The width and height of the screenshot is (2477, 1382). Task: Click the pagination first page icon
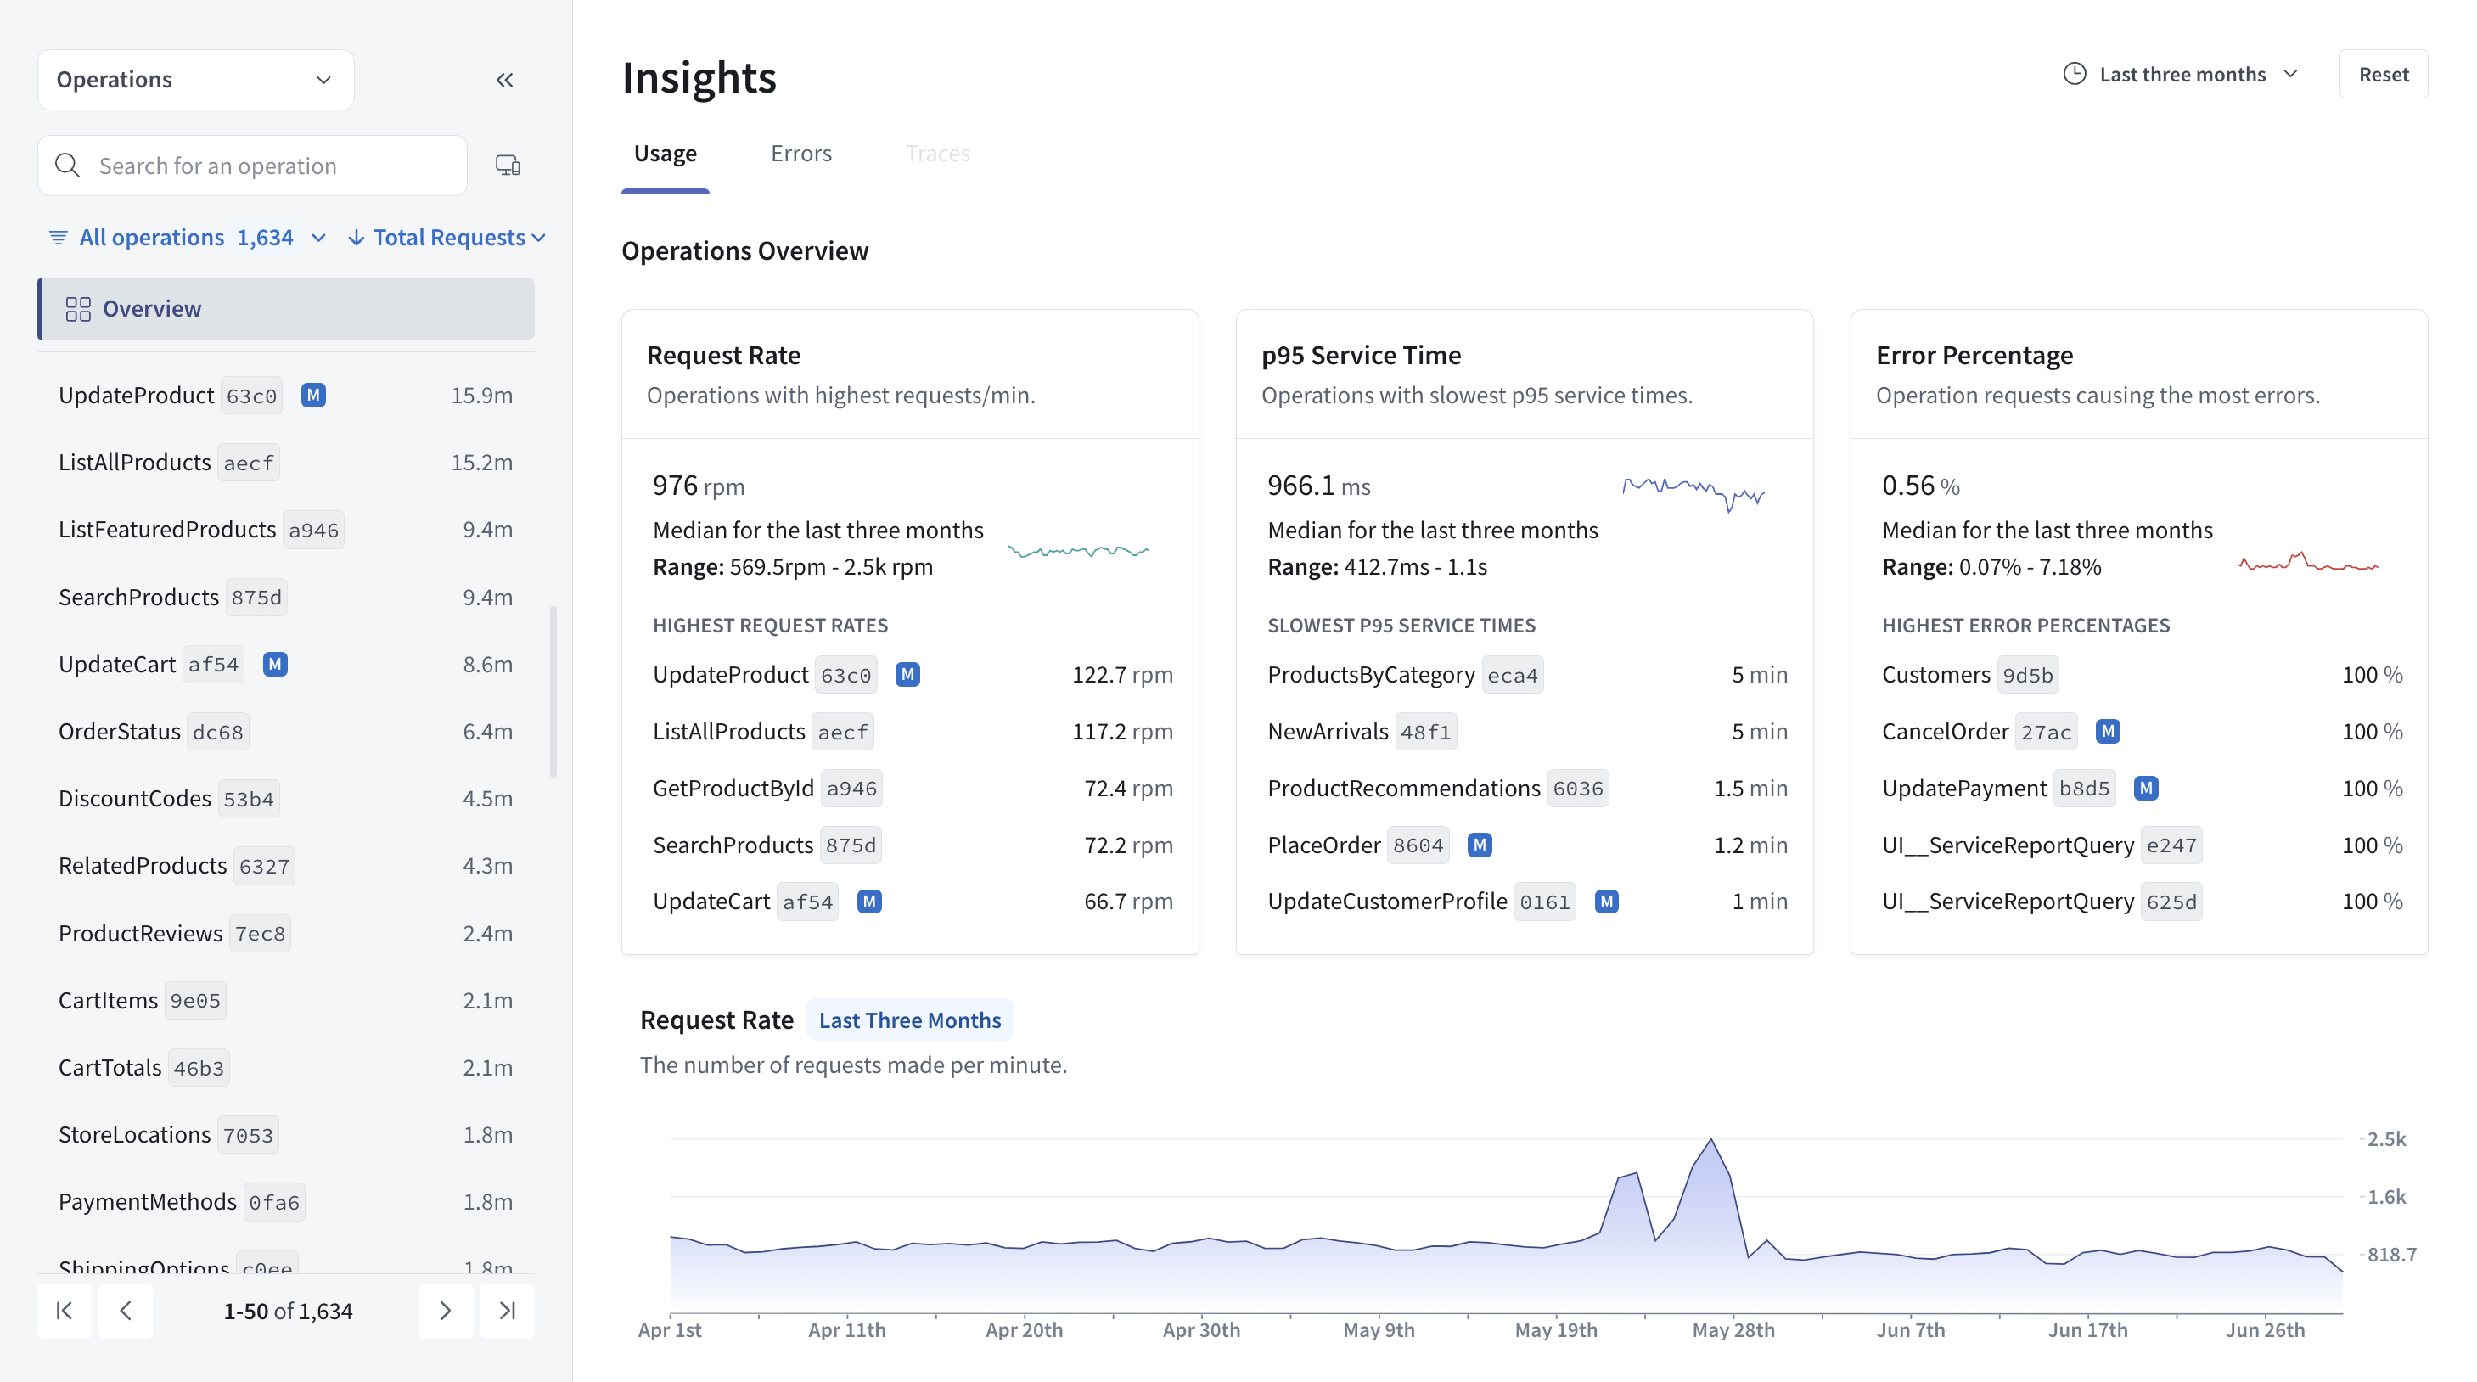pyautogui.click(x=63, y=1311)
